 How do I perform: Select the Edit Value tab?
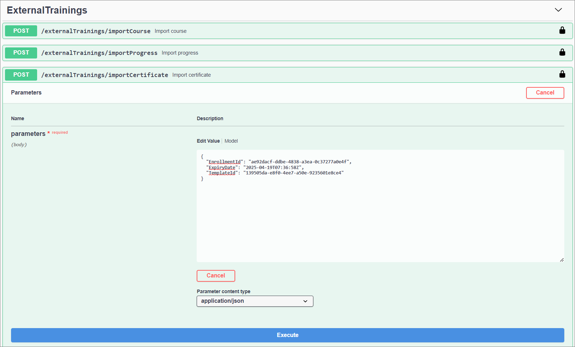click(208, 141)
